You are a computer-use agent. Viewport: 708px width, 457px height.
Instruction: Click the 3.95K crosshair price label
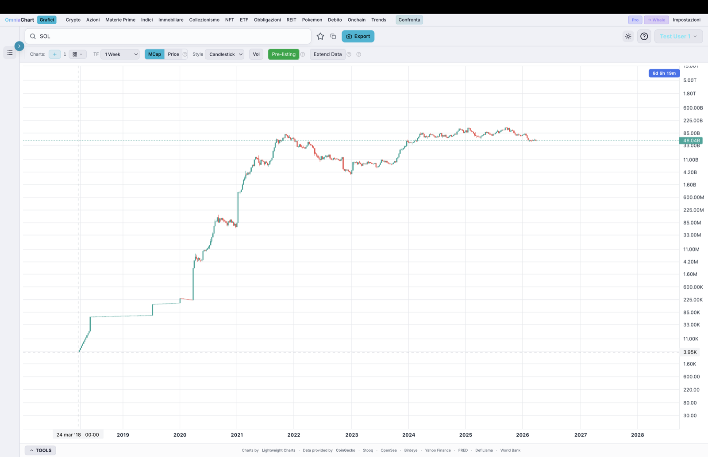[x=690, y=352]
